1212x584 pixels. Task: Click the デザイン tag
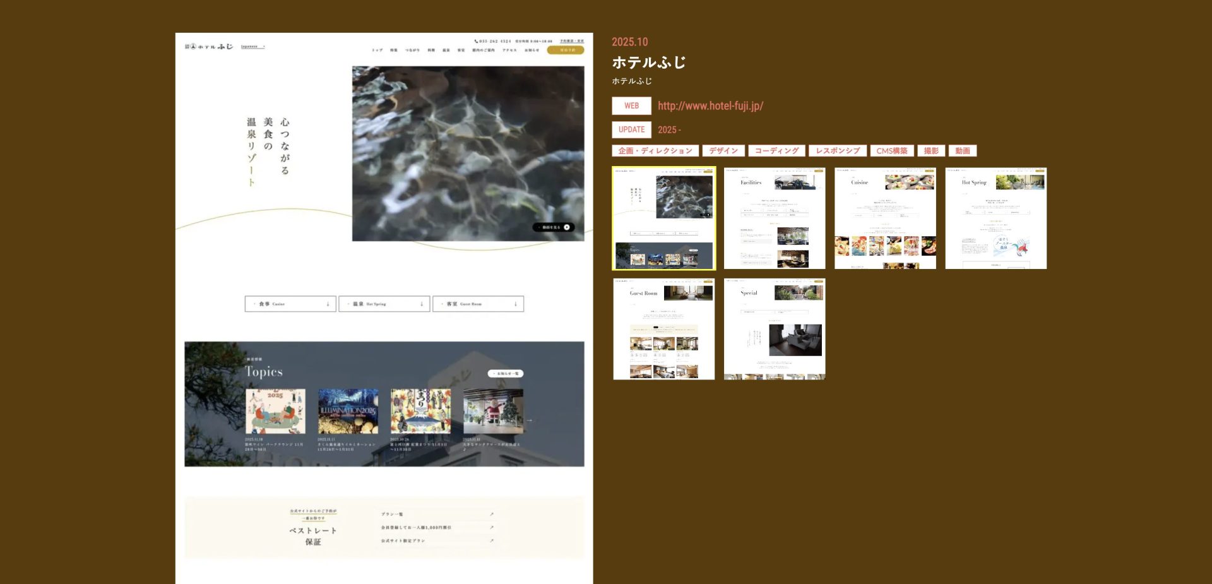(723, 151)
